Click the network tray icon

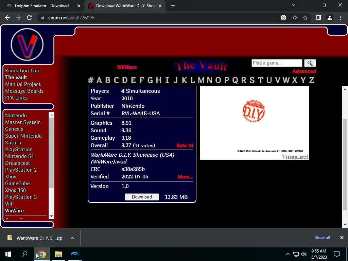coord(296,254)
